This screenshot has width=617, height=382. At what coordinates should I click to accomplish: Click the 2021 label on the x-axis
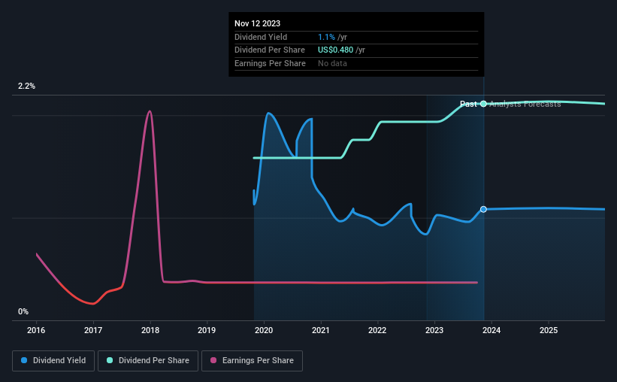pos(321,330)
